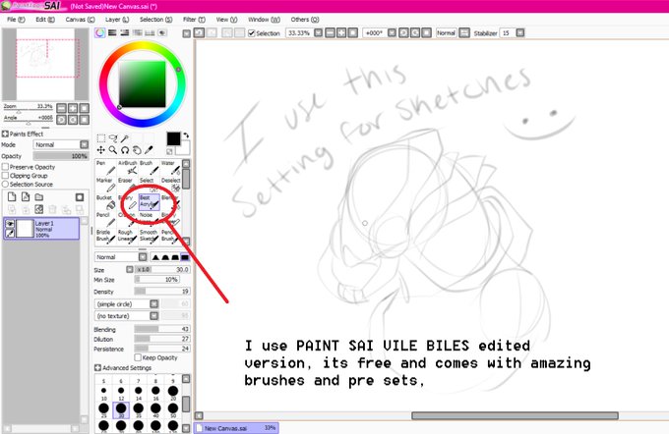Screen dimensions: 669x434
Task: Click zoom out button in navigator
Action: click(61, 108)
